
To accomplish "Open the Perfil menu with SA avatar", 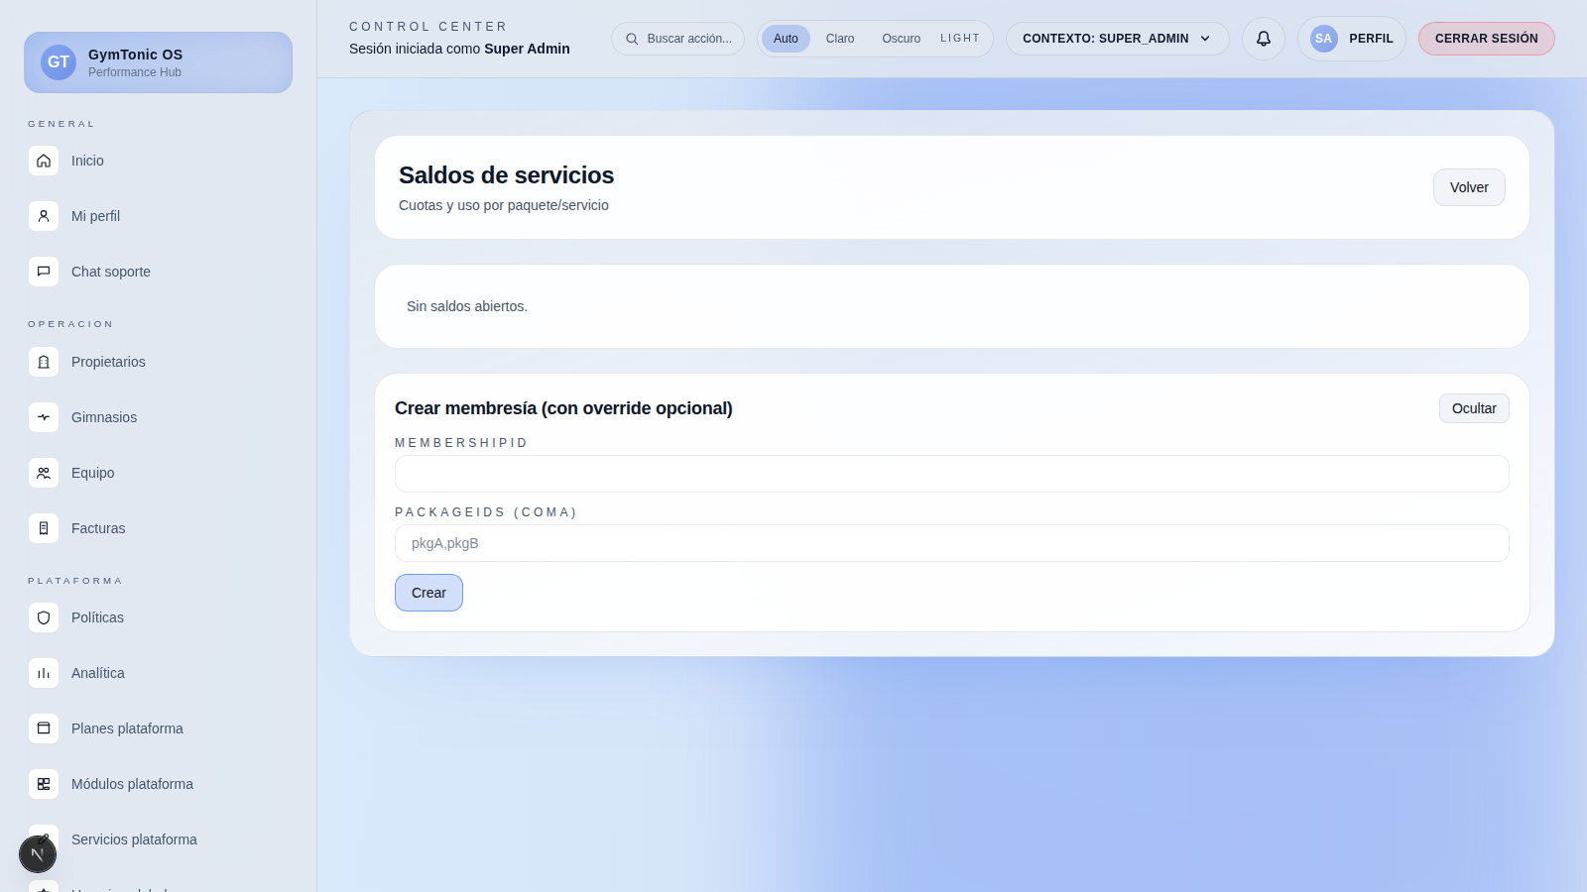I will point(1351,39).
